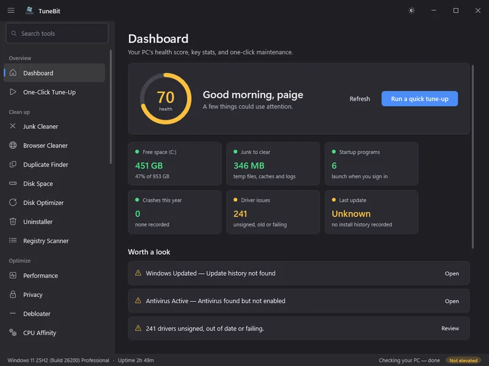489x366 pixels.
Task: Open the Crashes this year card
Action: pos(175,212)
